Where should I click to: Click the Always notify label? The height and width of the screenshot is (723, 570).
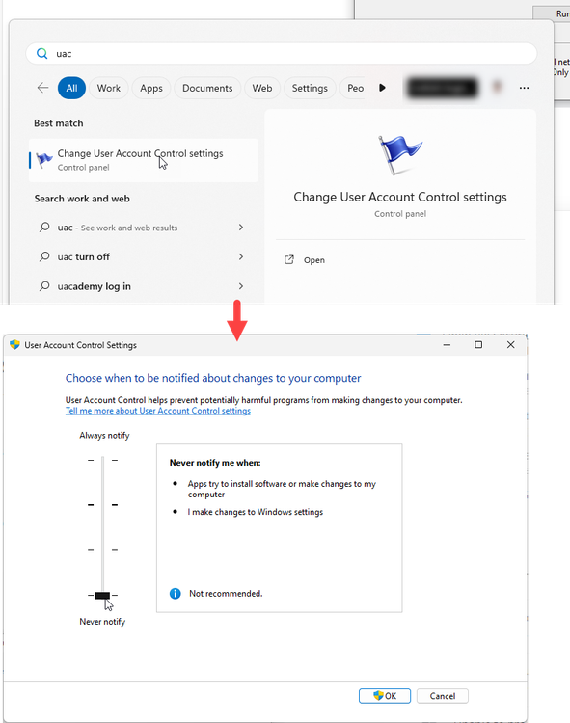[x=104, y=436]
